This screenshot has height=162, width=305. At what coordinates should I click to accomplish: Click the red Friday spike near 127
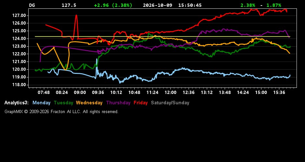pyautogui.click(x=76, y=15)
